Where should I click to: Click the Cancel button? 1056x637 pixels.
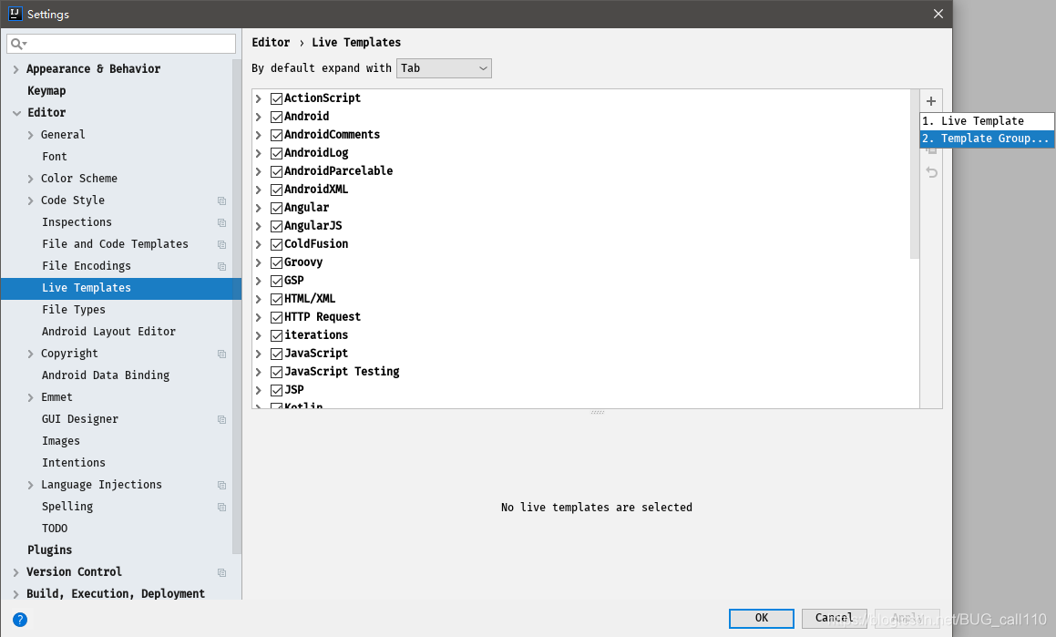click(x=834, y=618)
